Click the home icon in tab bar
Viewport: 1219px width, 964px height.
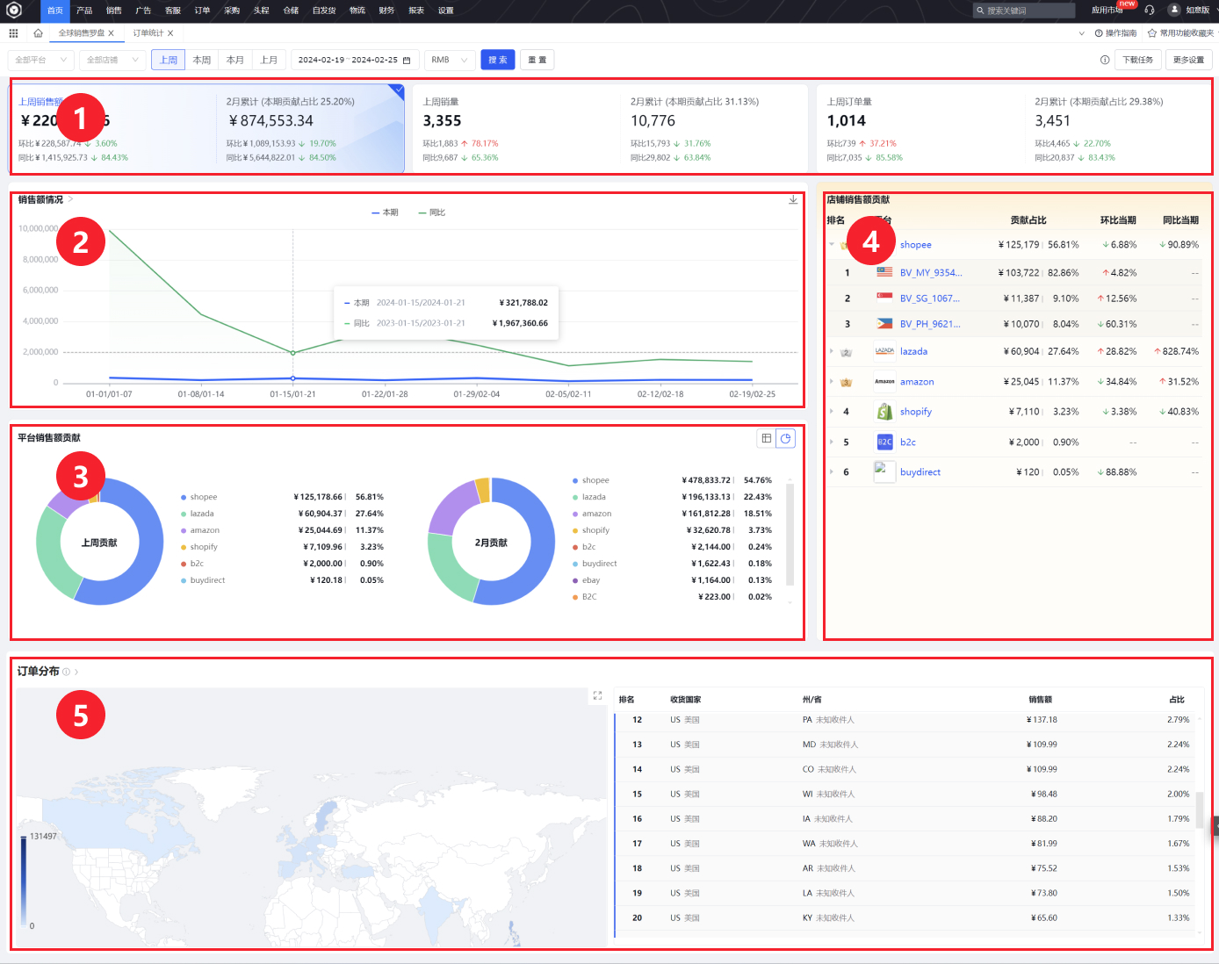coord(38,33)
